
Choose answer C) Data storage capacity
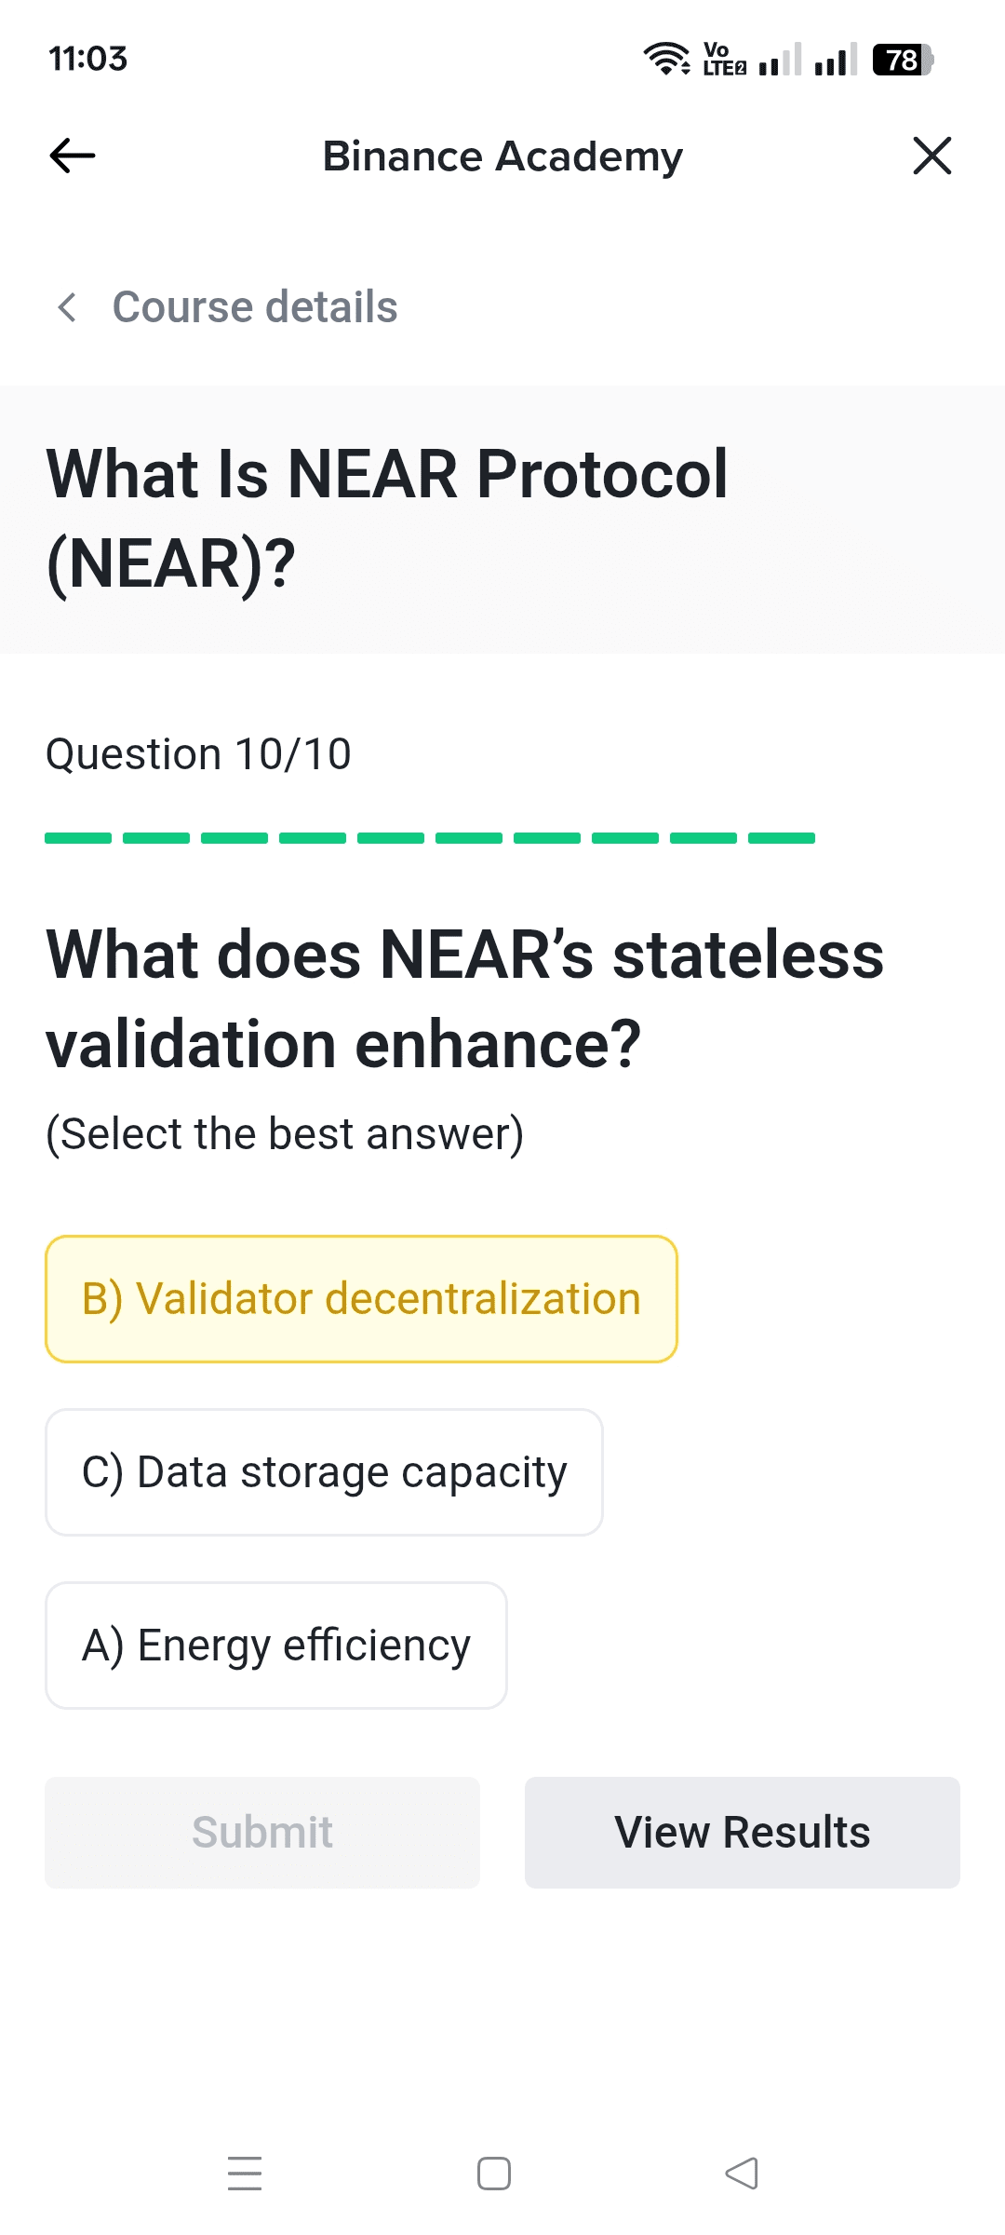[324, 1472]
